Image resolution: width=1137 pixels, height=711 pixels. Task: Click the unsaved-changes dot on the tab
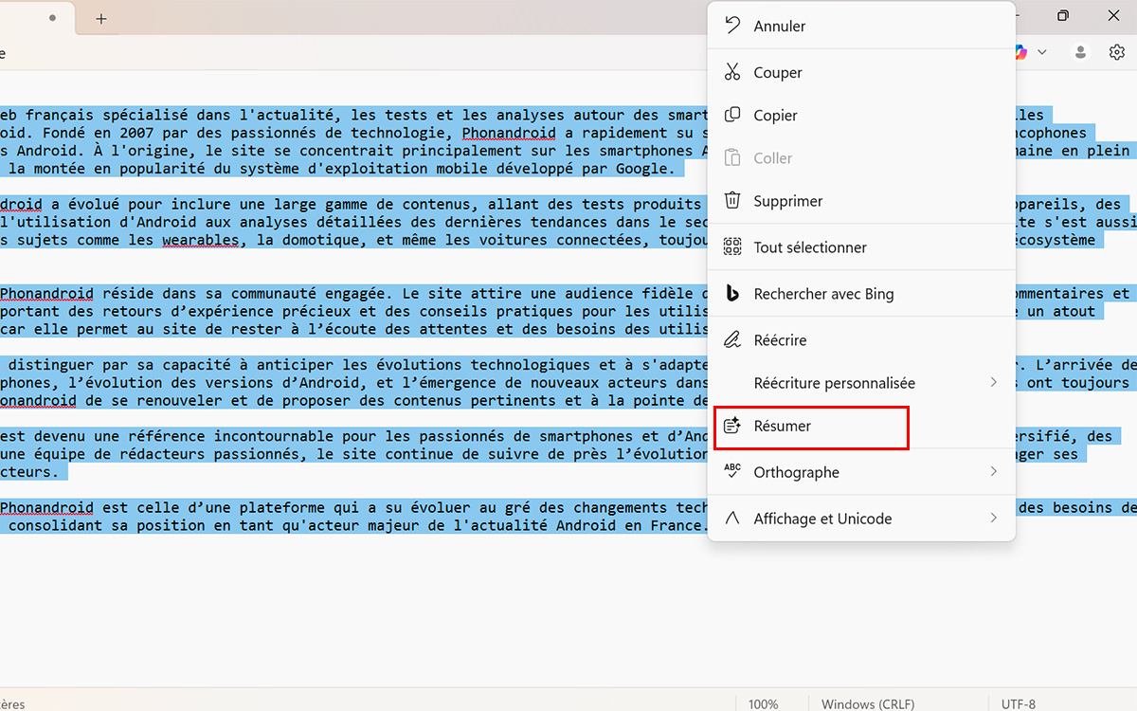tap(52, 18)
